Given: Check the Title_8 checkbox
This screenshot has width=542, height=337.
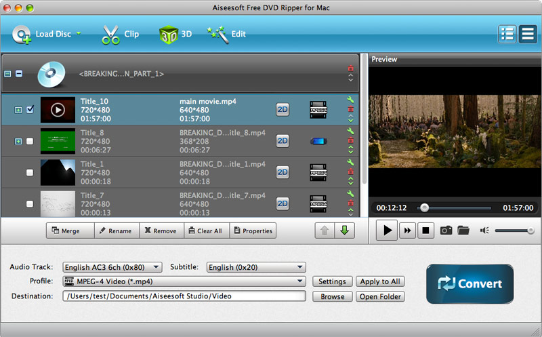Looking at the screenshot, I should (30, 141).
